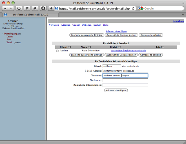
Task: Click the Adresse hinzufügen link at top
Action: click(x=116, y=31)
